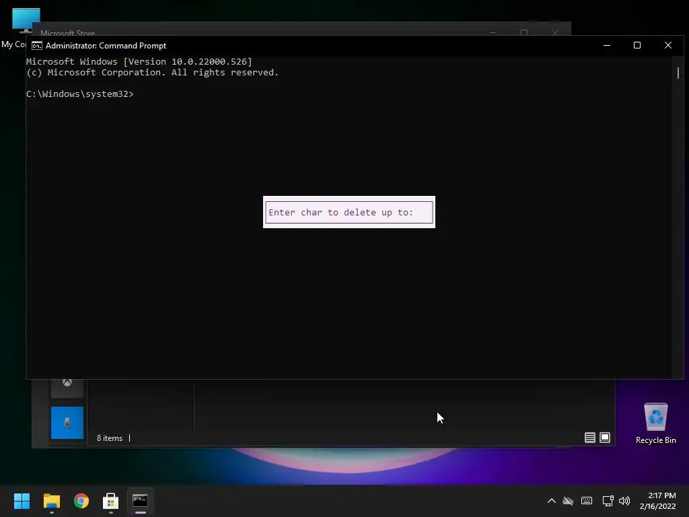Select the Xbox item in Explorer sidebar
The height and width of the screenshot is (517, 689).
[67, 388]
